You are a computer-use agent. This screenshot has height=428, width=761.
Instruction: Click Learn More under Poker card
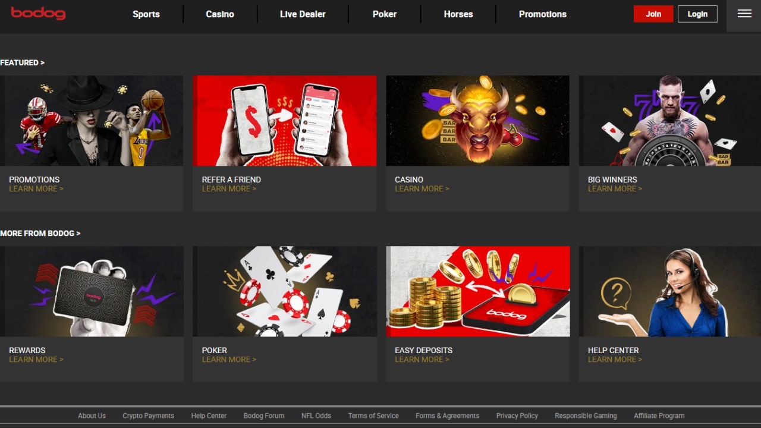pyautogui.click(x=229, y=360)
